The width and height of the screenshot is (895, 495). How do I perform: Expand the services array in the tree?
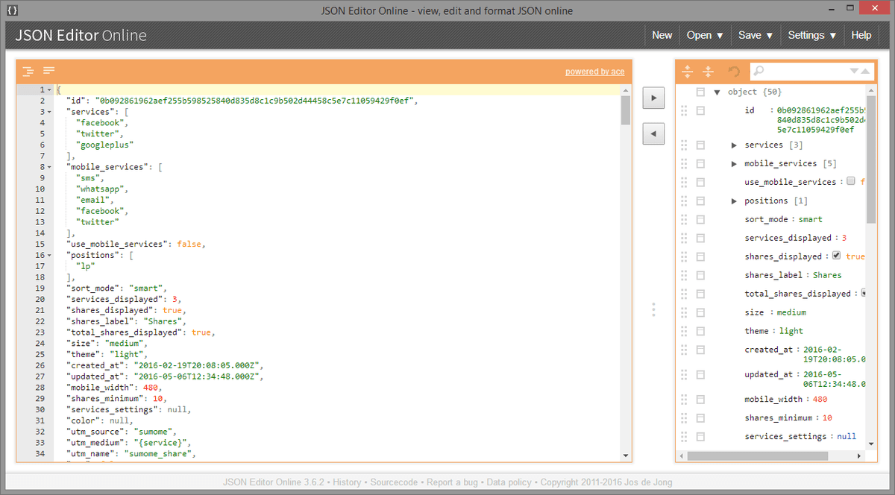(x=734, y=145)
